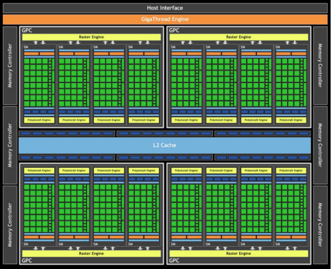Click first Polymorph Engine in top-left GPC

39,120
